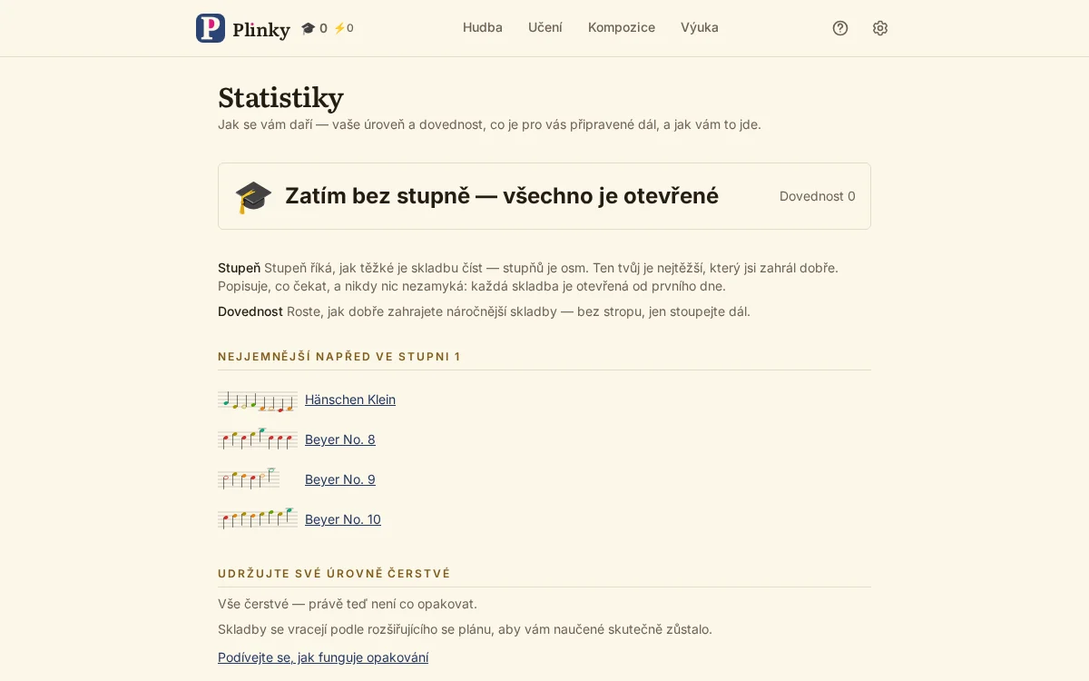
Task: Open the Beyer No. 8 link
Action: 340,439
